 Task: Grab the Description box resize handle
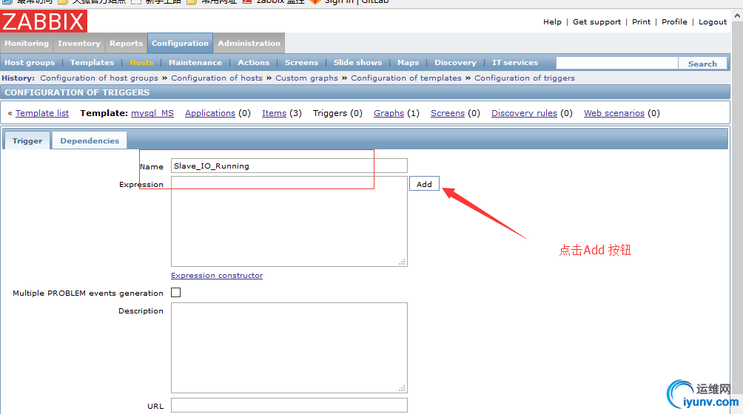pos(403,388)
